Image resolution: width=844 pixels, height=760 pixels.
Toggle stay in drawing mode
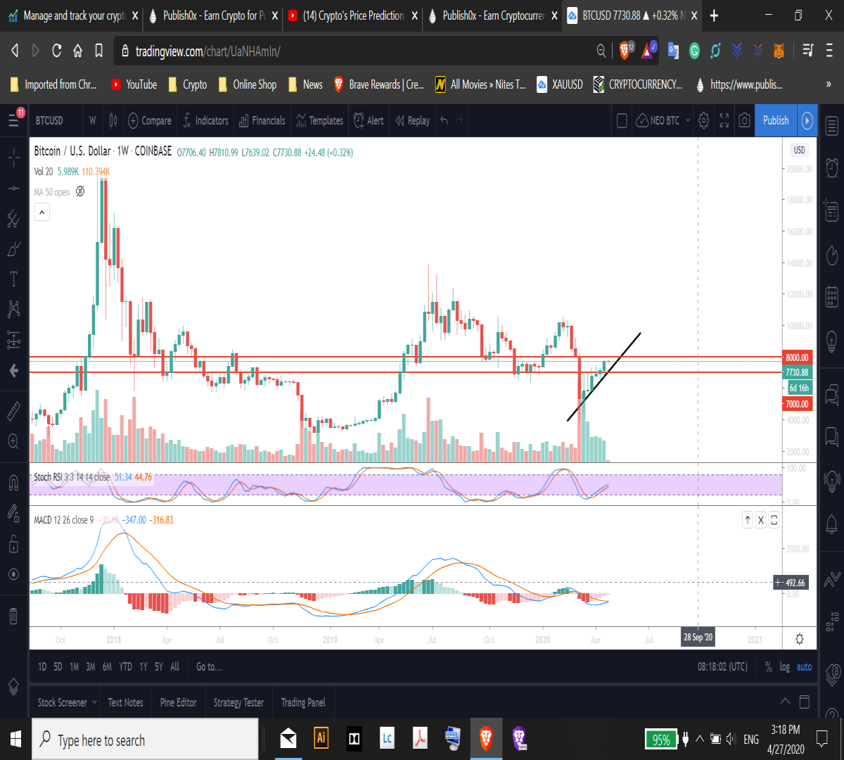13,513
